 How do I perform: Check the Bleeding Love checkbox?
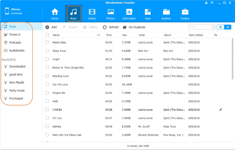[x=47, y=76]
